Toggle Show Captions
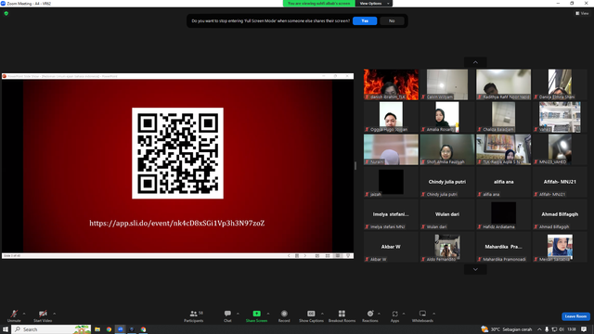594x334 pixels. click(x=311, y=315)
